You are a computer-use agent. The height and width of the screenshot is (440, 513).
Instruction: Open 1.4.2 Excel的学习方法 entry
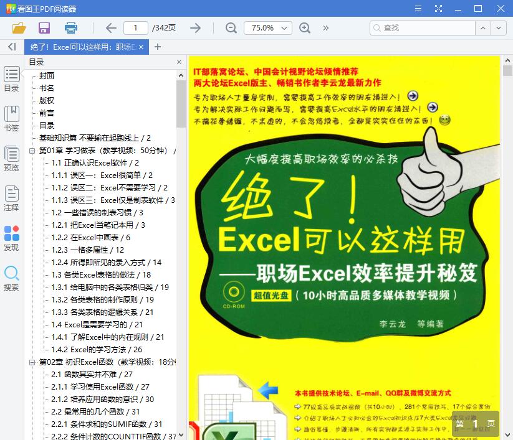click(97, 350)
